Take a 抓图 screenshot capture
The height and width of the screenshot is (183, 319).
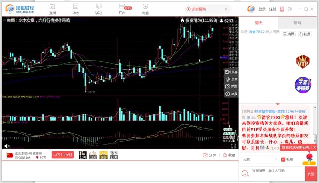(x=231, y=86)
